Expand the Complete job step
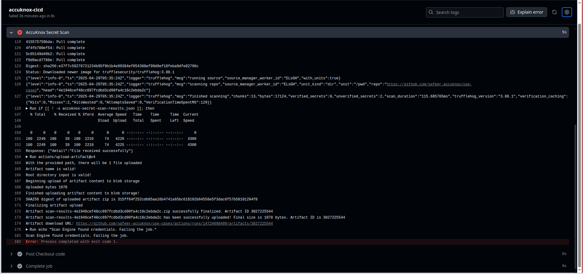Image resolution: width=583 pixels, height=274 pixels. click(x=11, y=266)
